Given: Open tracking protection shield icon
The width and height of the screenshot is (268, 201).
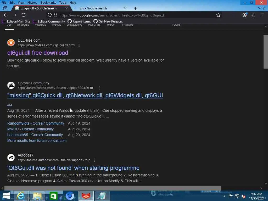Looking at the screenshot, I should [x=49, y=15].
